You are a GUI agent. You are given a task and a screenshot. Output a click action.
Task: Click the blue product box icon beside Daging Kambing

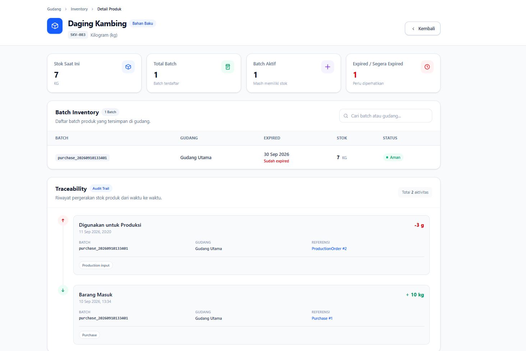pos(55,26)
